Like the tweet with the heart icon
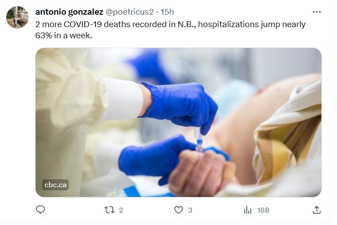 178,210
